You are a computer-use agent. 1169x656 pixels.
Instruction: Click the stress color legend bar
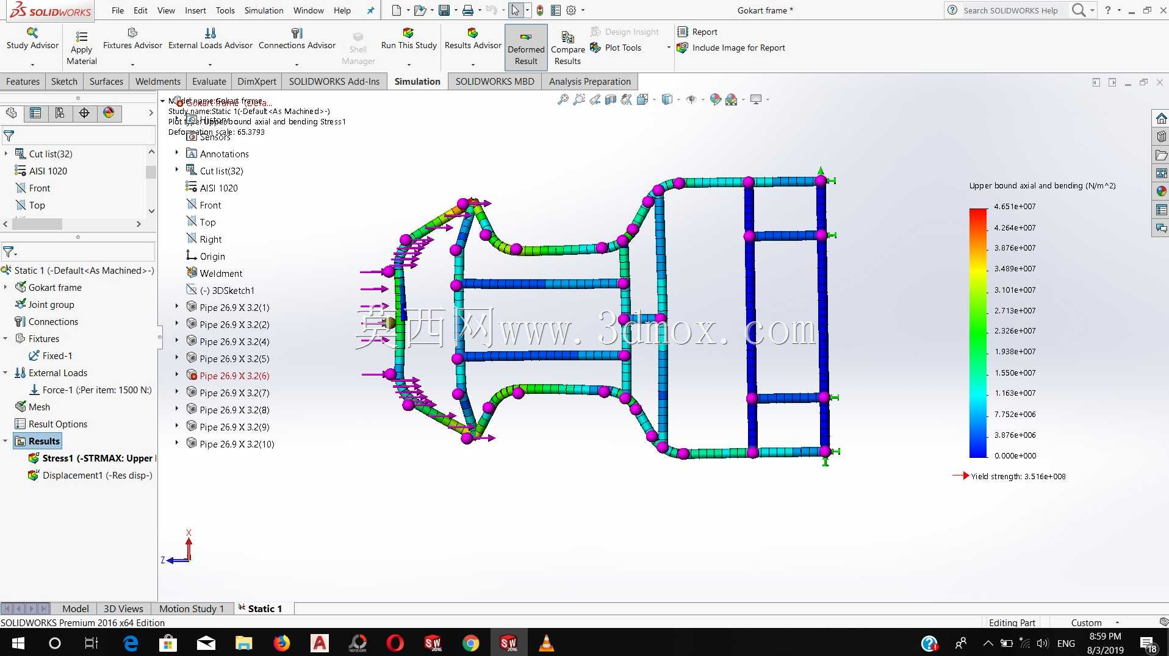click(978, 333)
